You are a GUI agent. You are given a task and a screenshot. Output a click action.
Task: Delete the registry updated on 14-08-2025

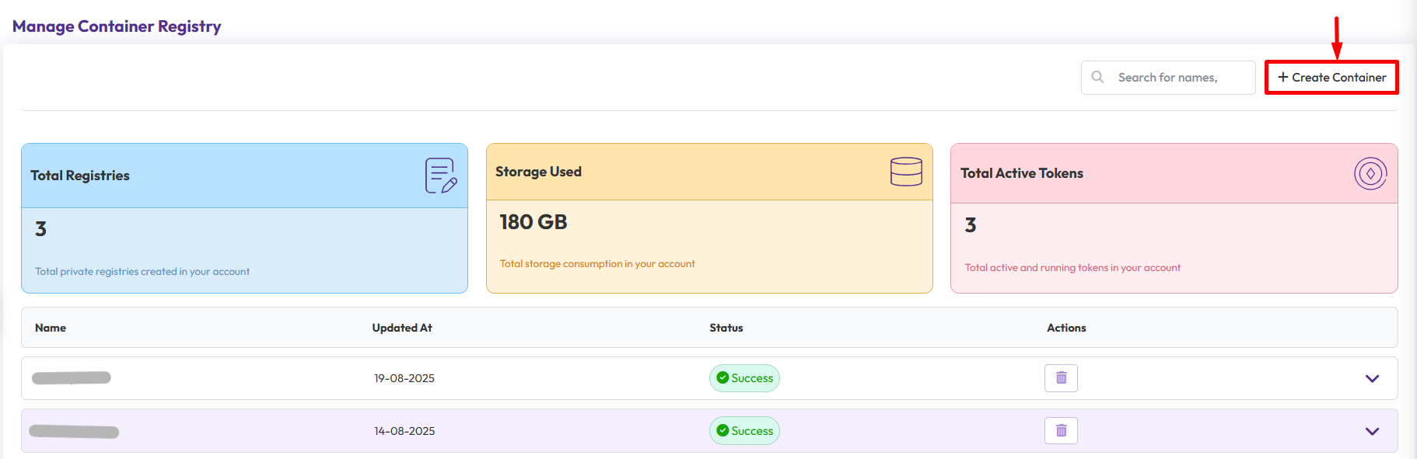click(1061, 431)
